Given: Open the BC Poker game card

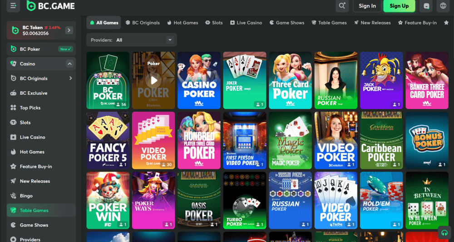Looking at the screenshot, I should [x=108, y=80].
